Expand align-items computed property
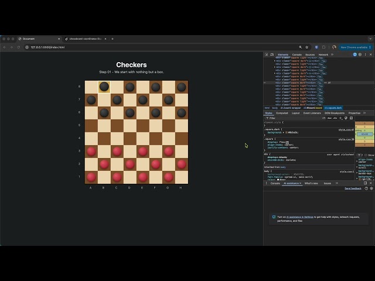Screen dimensions: 375x281 tap(357, 161)
